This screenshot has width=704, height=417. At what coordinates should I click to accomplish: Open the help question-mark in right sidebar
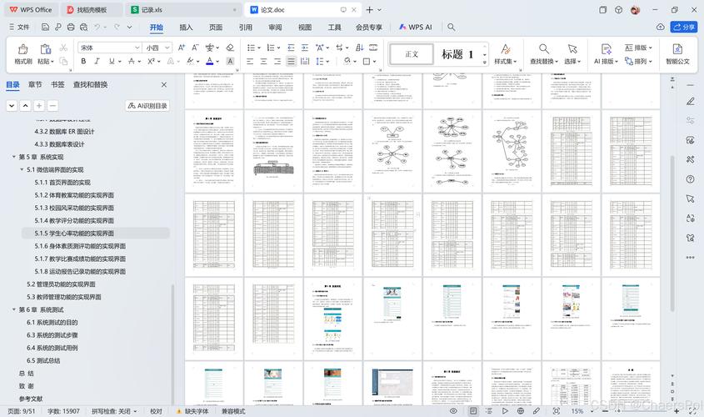click(x=690, y=178)
